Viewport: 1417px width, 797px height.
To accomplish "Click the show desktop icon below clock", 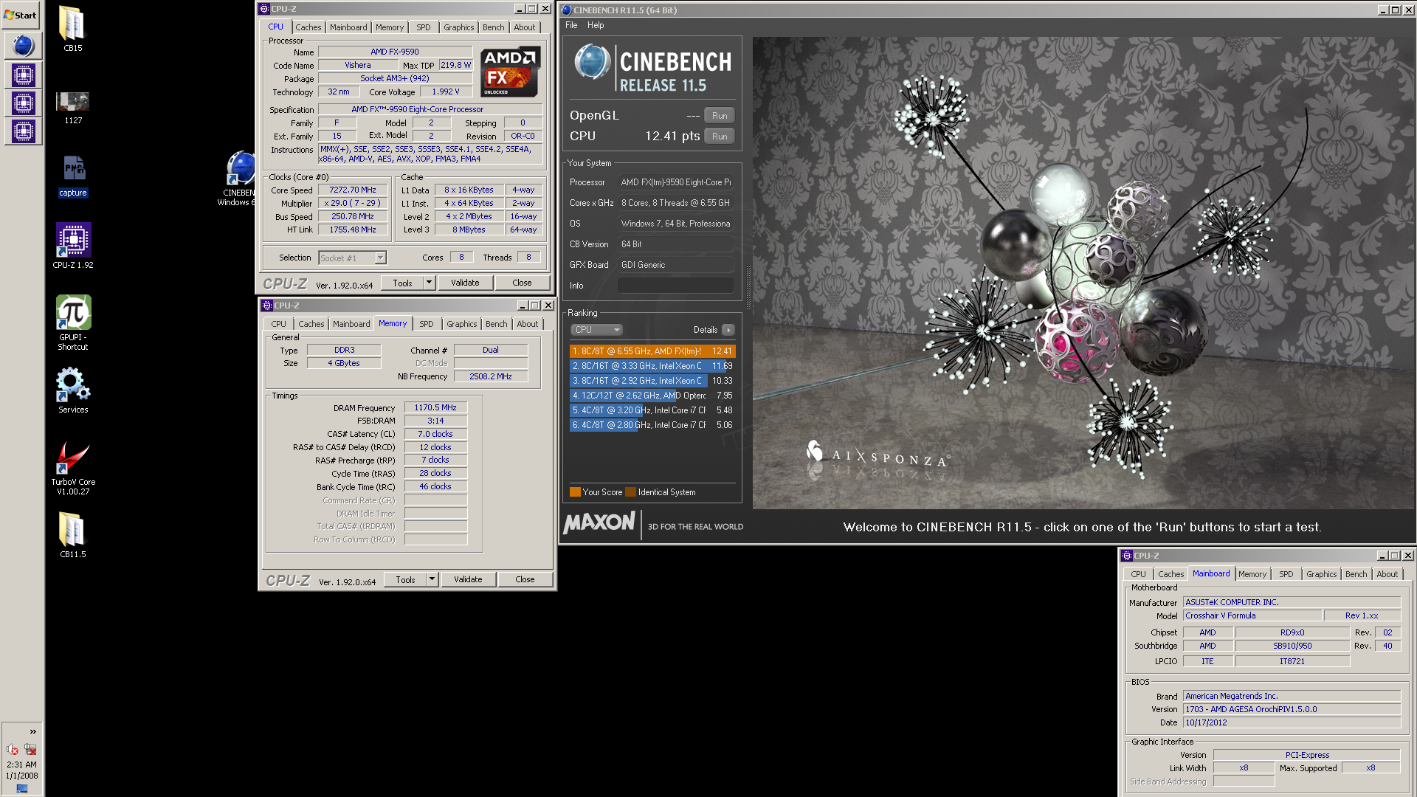I will [21, 788].
